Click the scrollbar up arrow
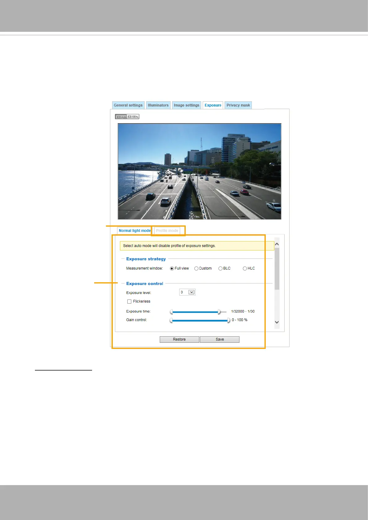 click(277, 244)
